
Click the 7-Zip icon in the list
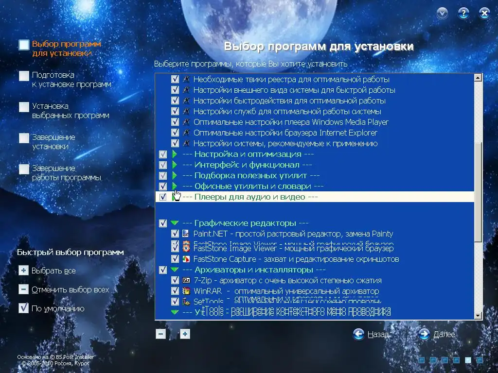(186, 280)
